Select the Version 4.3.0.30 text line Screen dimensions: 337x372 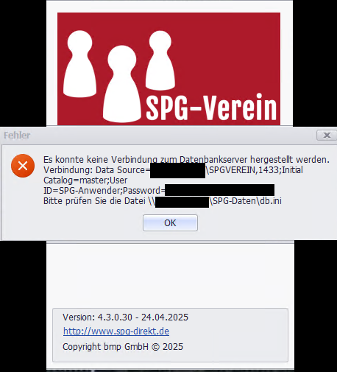[125, 317]
